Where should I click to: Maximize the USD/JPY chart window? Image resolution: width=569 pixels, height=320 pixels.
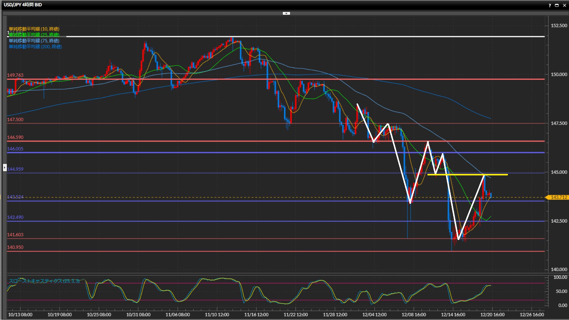coord(557,5)
